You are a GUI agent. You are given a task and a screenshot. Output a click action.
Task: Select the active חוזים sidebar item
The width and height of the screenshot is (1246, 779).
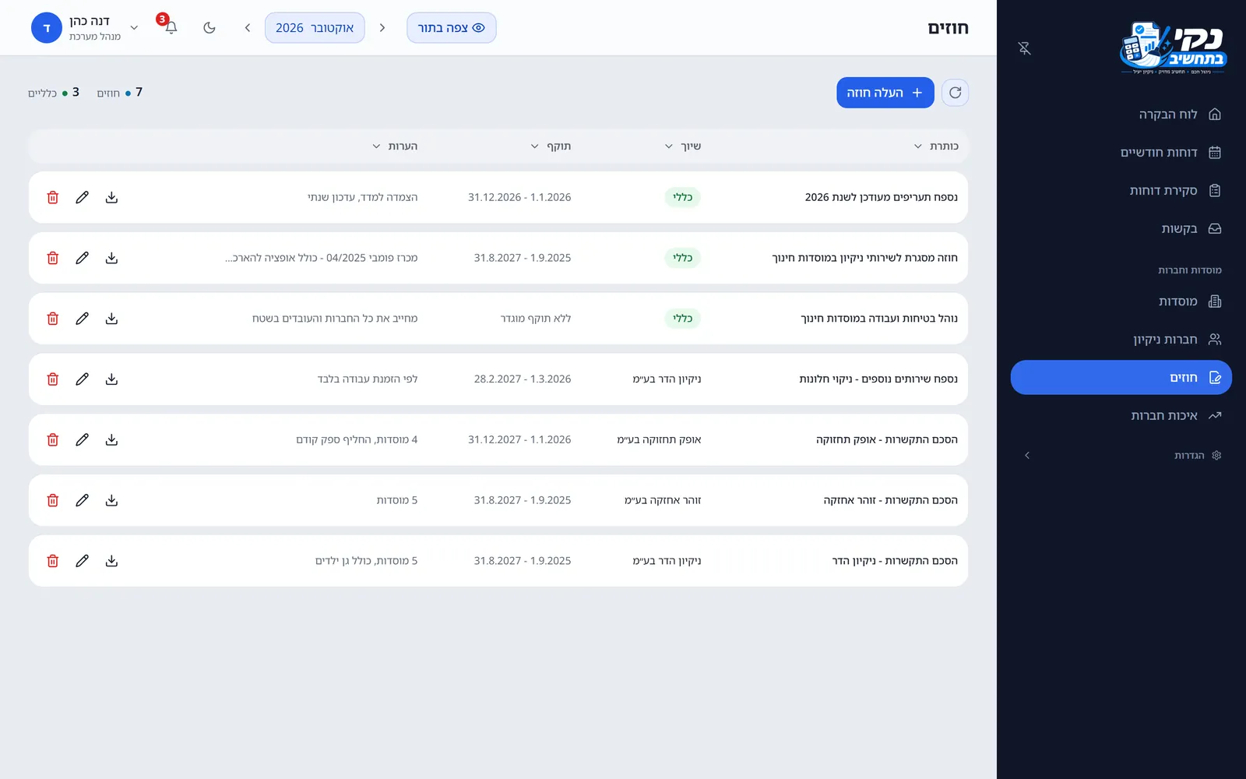(1121, 378)
